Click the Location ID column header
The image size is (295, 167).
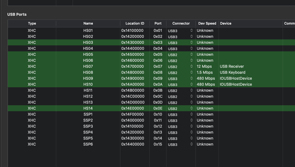coord(135,23)
